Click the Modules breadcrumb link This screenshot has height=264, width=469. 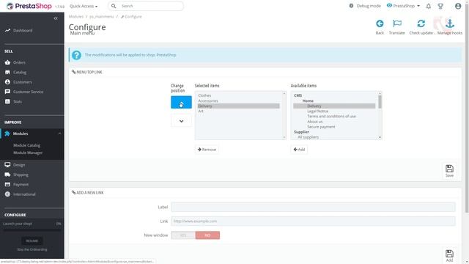(x=76, y=16)
